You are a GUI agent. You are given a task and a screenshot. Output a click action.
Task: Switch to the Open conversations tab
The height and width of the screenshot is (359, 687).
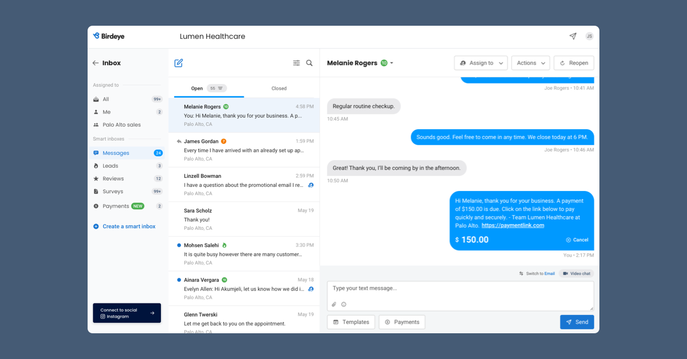point(197,88)
